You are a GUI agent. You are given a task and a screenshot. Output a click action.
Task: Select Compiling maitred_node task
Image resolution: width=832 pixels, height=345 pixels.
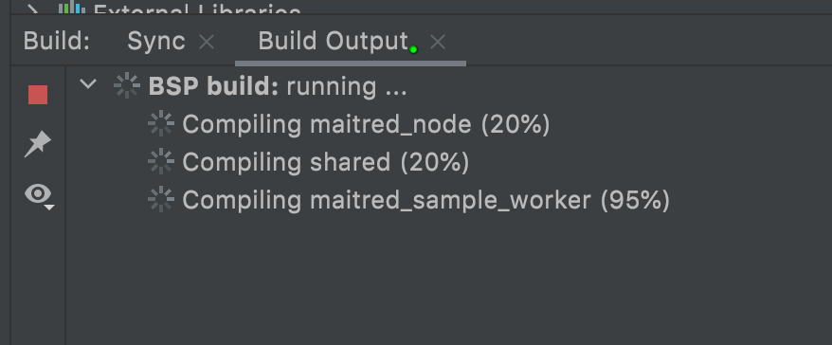click(366, 125)
